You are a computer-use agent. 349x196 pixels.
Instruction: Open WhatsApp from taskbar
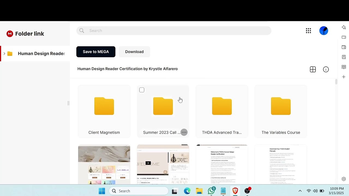pyautogui.click(x=211, y=191)
